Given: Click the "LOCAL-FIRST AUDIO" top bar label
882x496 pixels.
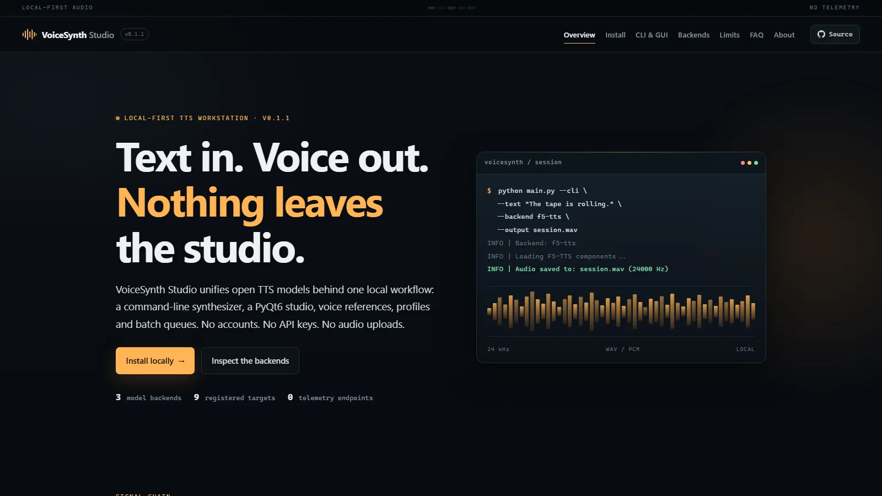Looking at the screenshot, I should coord(57,8).
